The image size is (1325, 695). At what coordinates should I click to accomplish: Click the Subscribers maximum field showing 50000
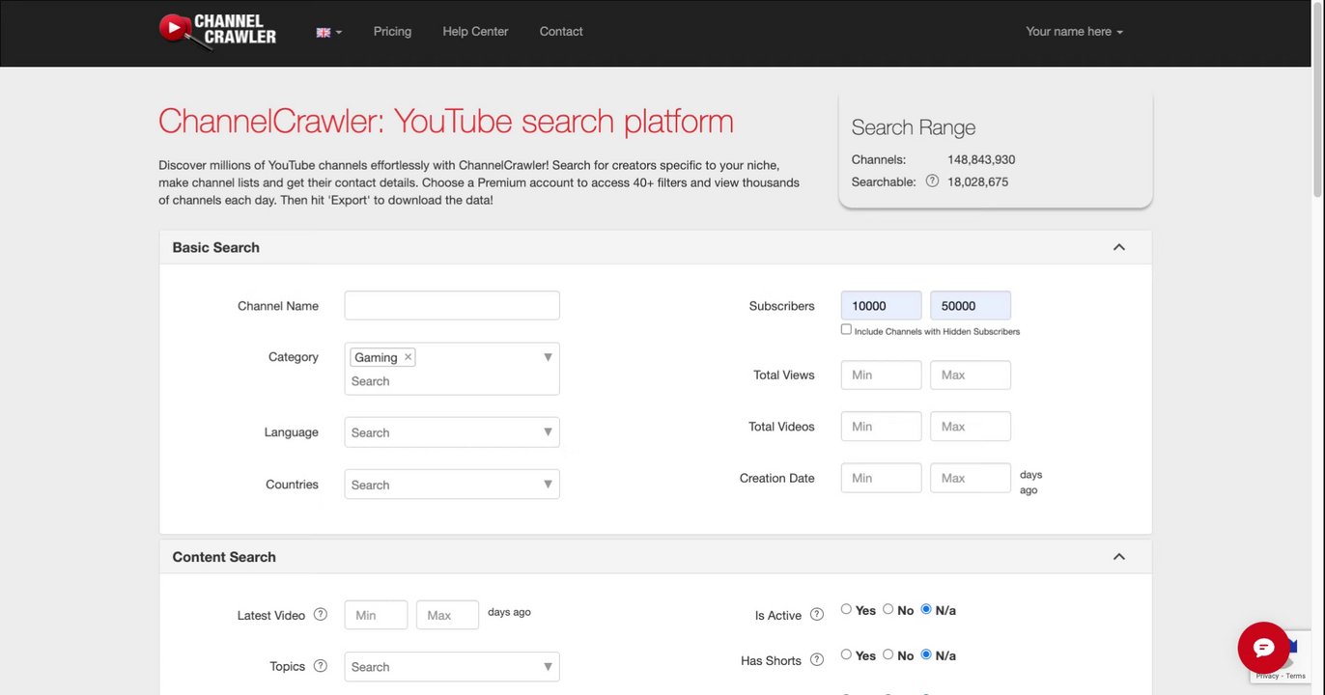[x=971, y=306]
